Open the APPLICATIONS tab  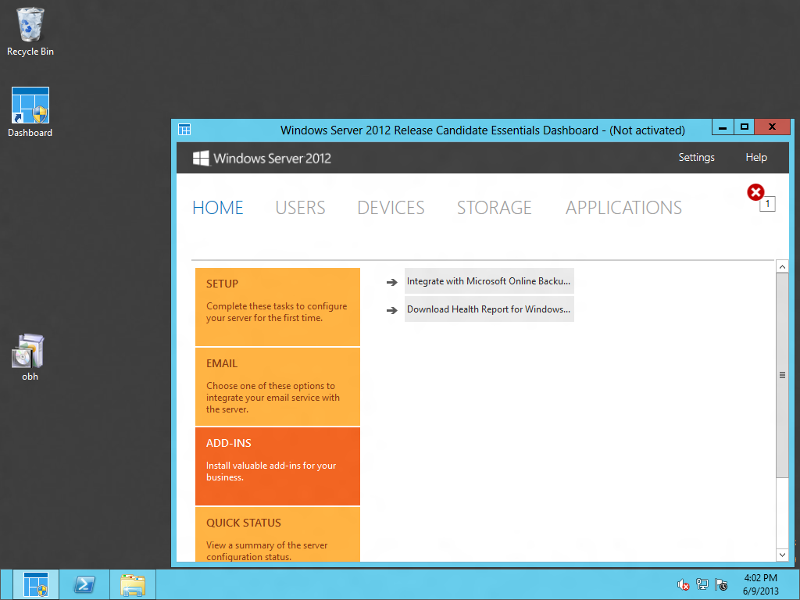pyautogui.click(x=623, y=208)
